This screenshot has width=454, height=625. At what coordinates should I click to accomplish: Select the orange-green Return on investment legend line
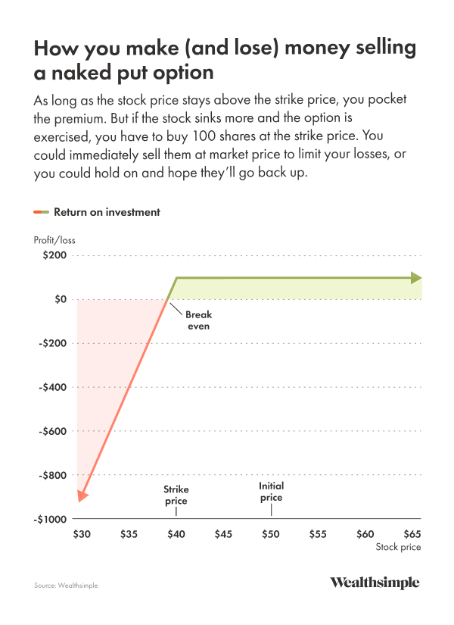point(41,212)
